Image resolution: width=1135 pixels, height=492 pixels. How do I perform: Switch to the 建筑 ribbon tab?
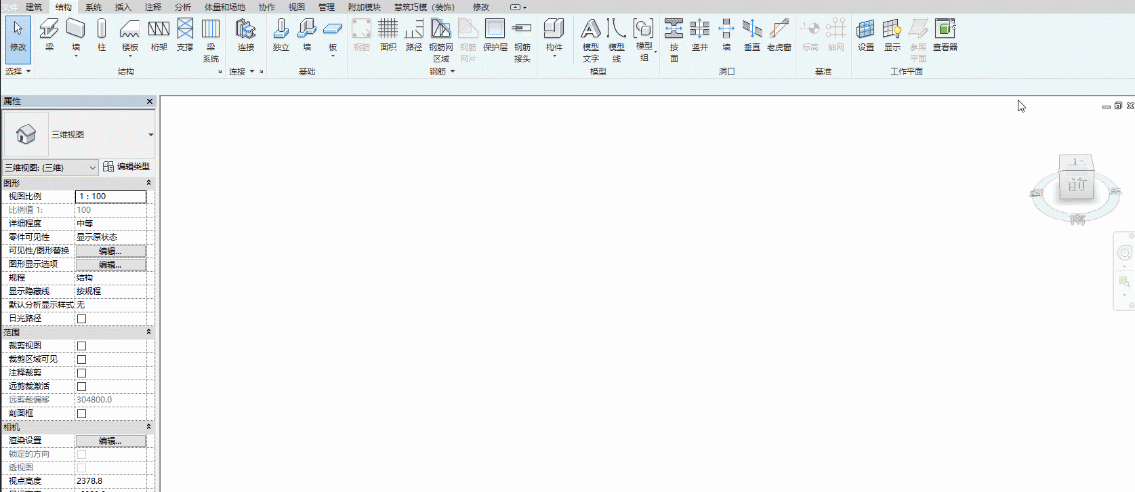34,7
